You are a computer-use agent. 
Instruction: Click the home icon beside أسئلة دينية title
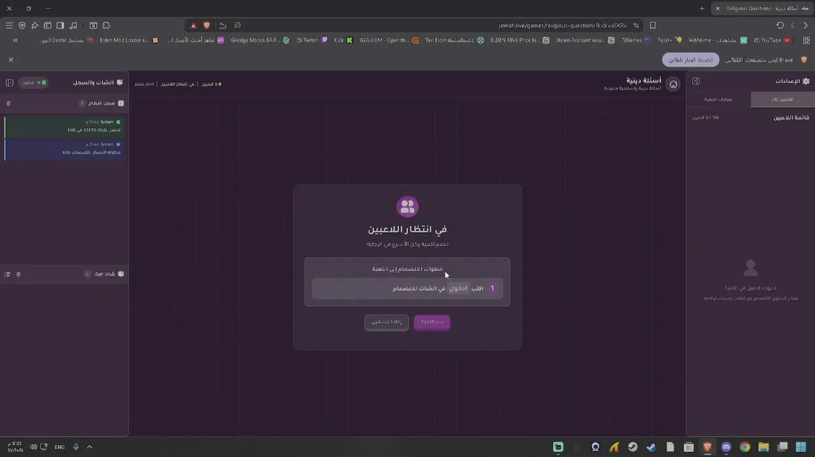(x=673, y=84)
